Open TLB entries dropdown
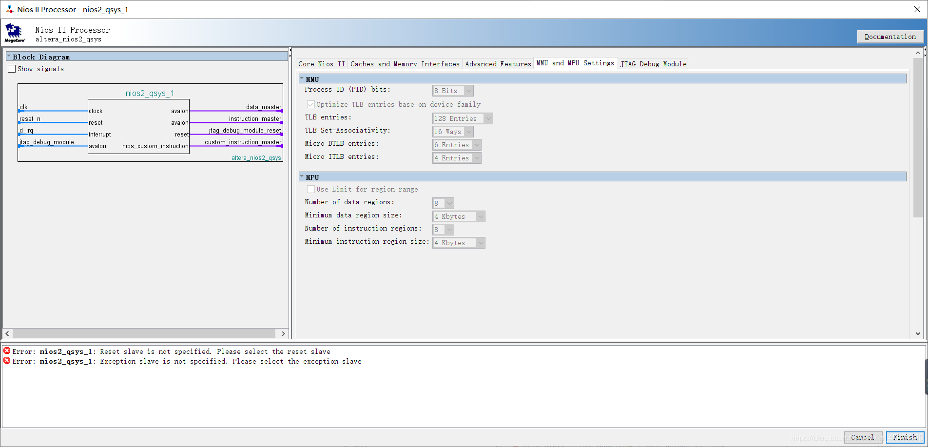Image resolution: width=928 pixels, height=447 pixels. pos(463,118)
